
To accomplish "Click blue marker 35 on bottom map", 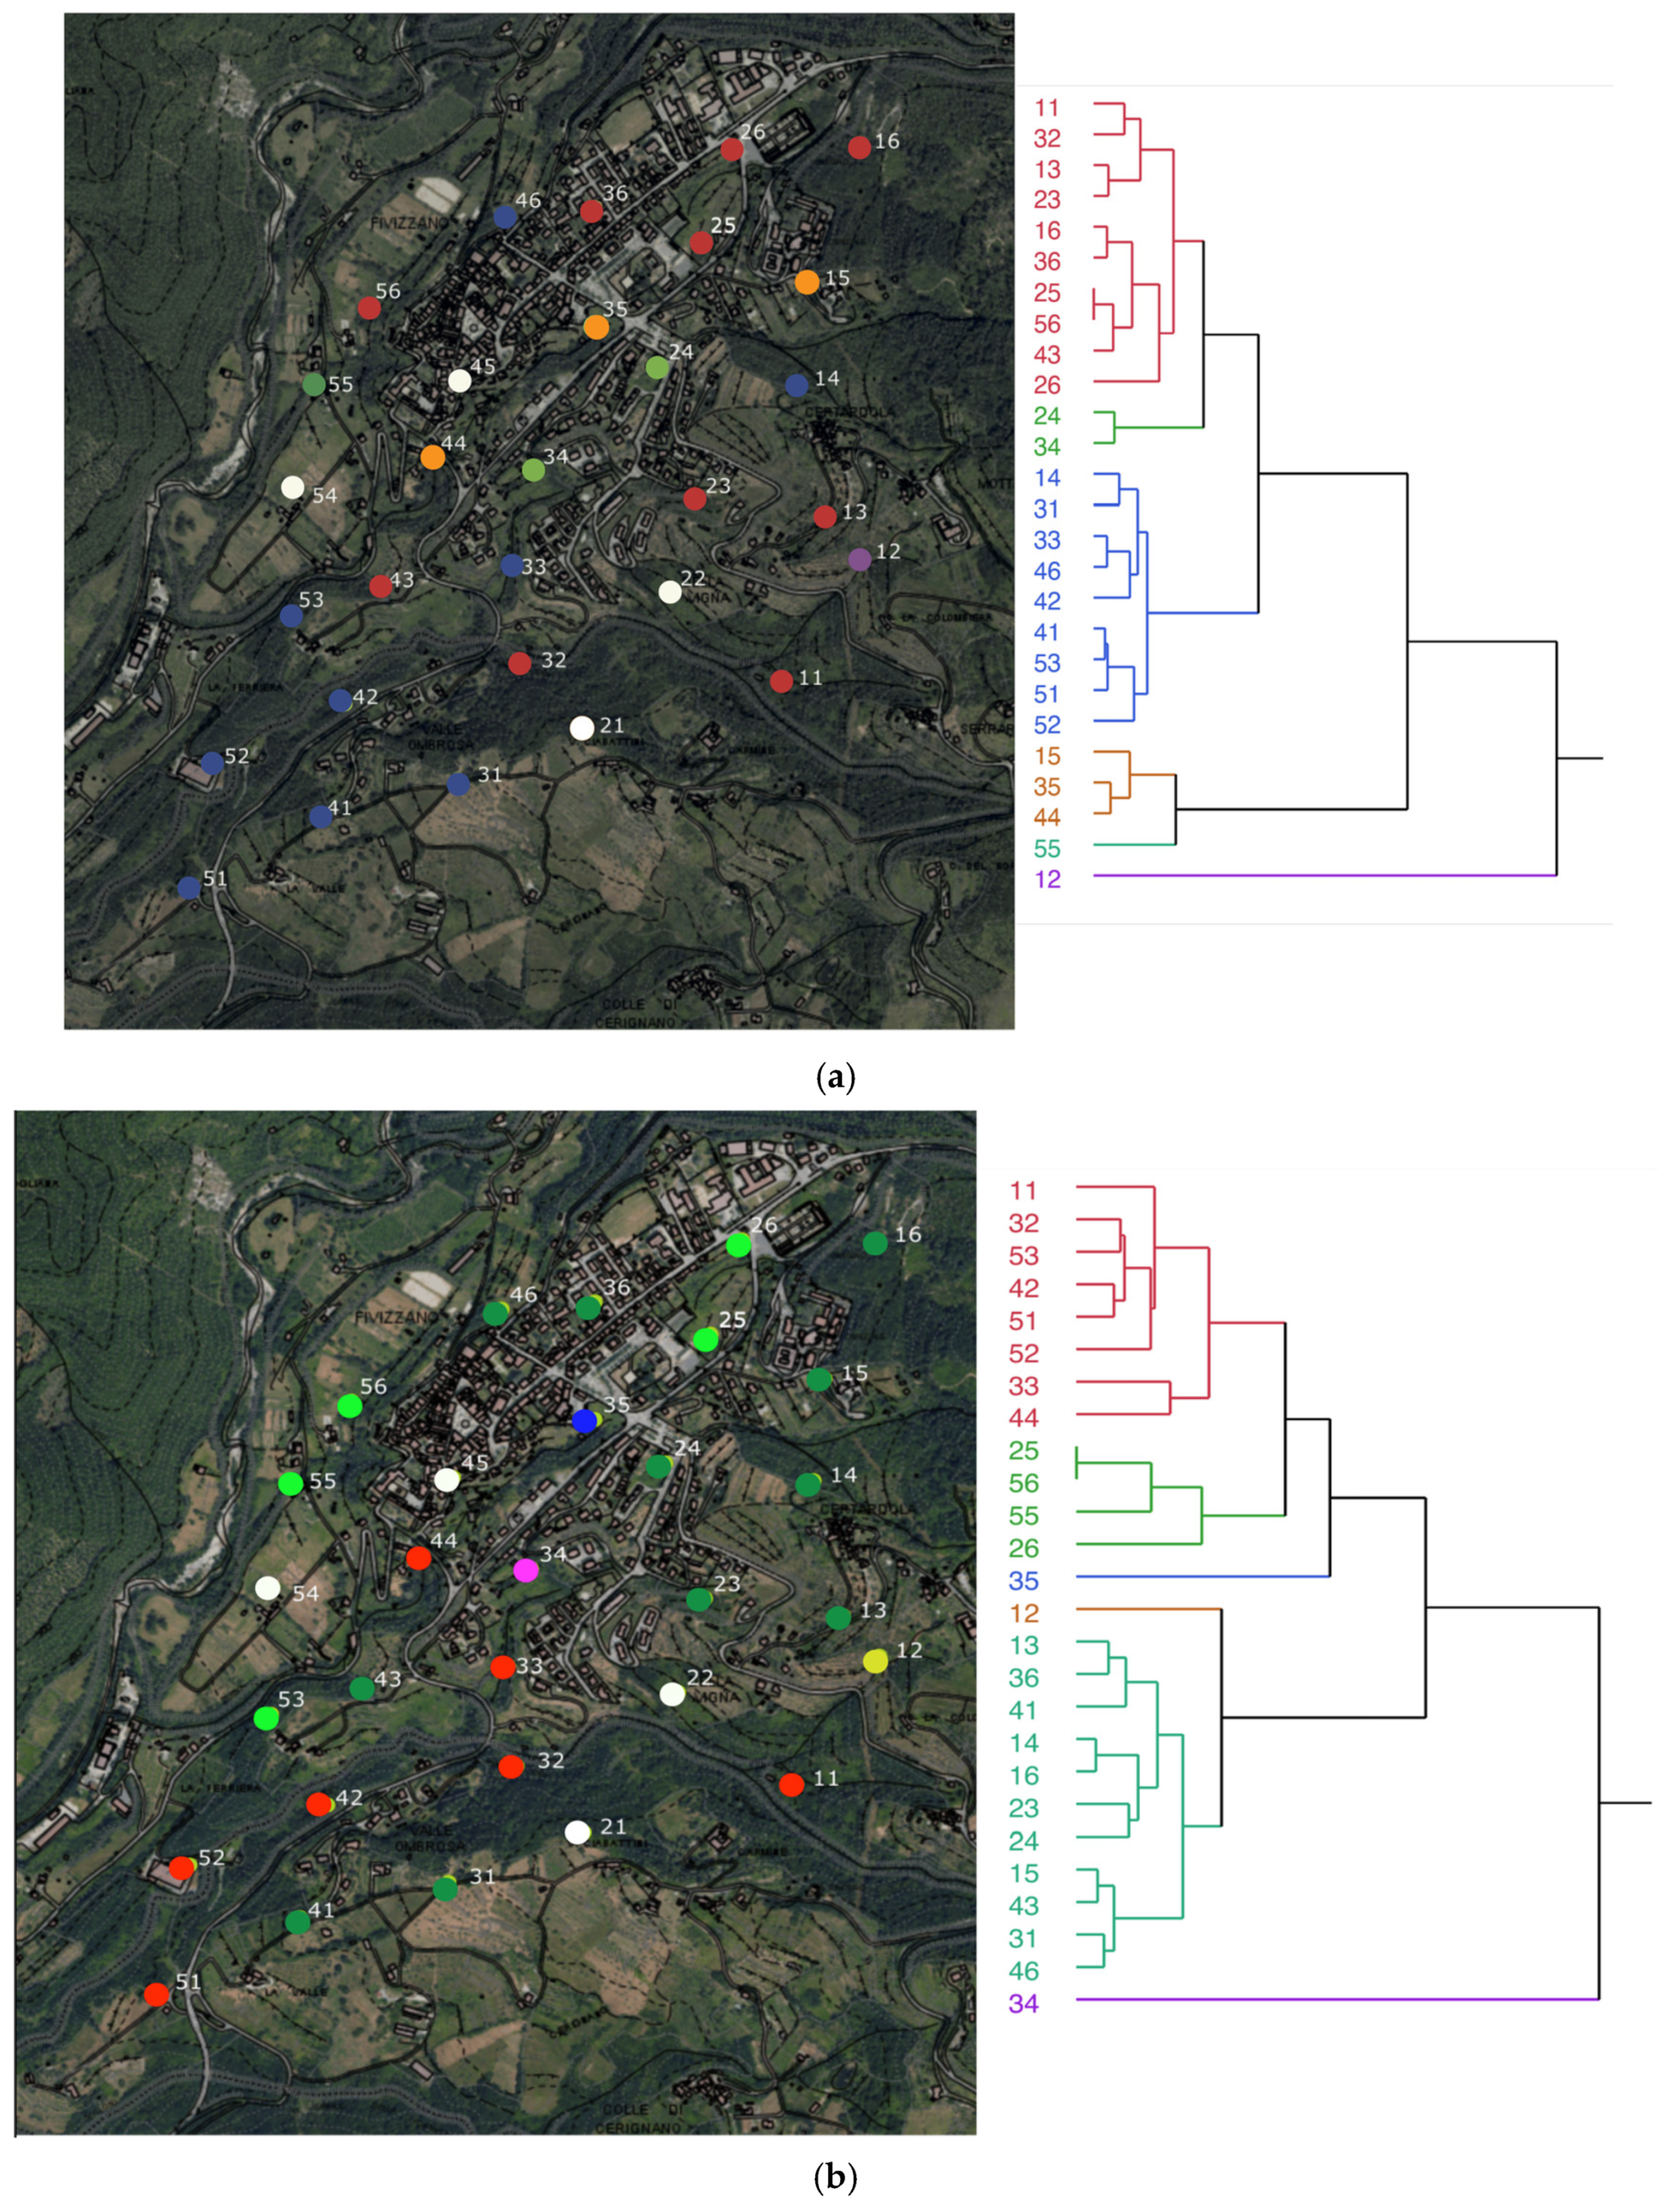I will [584, 1421].
